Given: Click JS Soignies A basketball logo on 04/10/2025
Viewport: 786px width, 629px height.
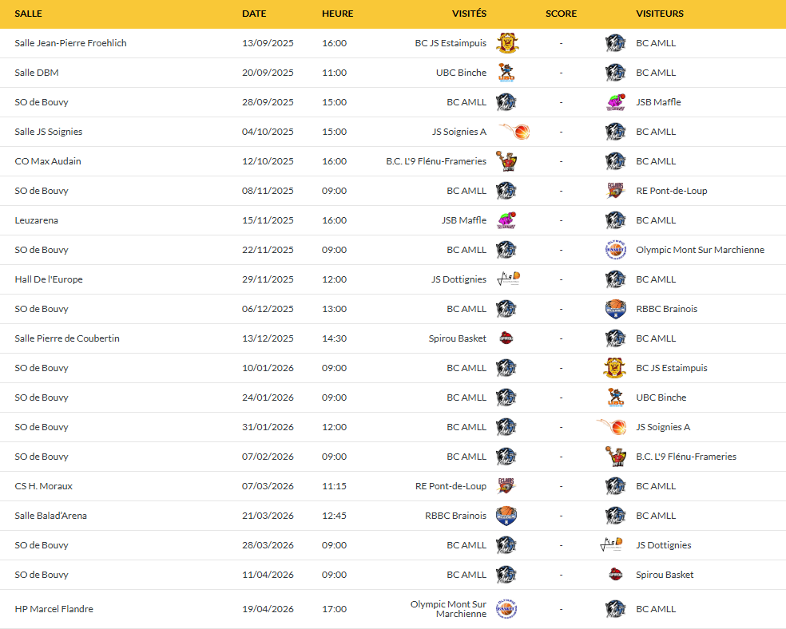Looking at the screenshot, I should click(x=514, y=132).
